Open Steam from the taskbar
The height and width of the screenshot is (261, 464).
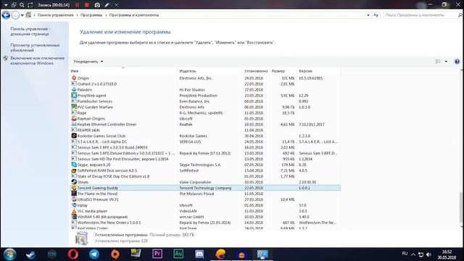tap(30, 254)
